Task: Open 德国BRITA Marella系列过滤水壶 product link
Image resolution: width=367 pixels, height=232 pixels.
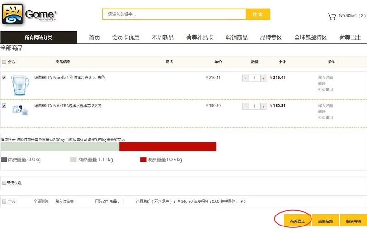Action: click(x=70, y=77)
